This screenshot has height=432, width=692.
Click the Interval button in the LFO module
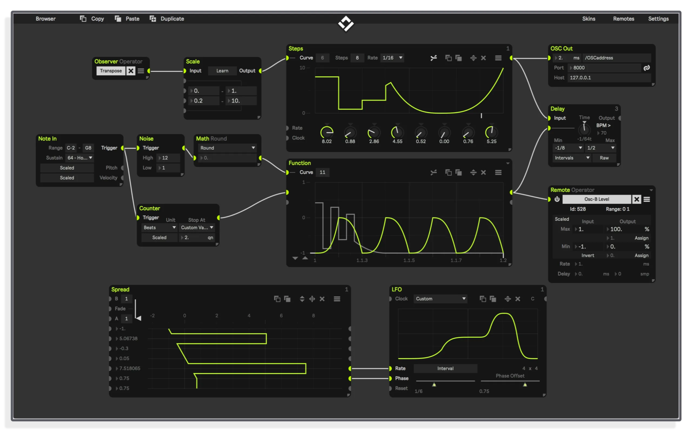coord(445,368)
